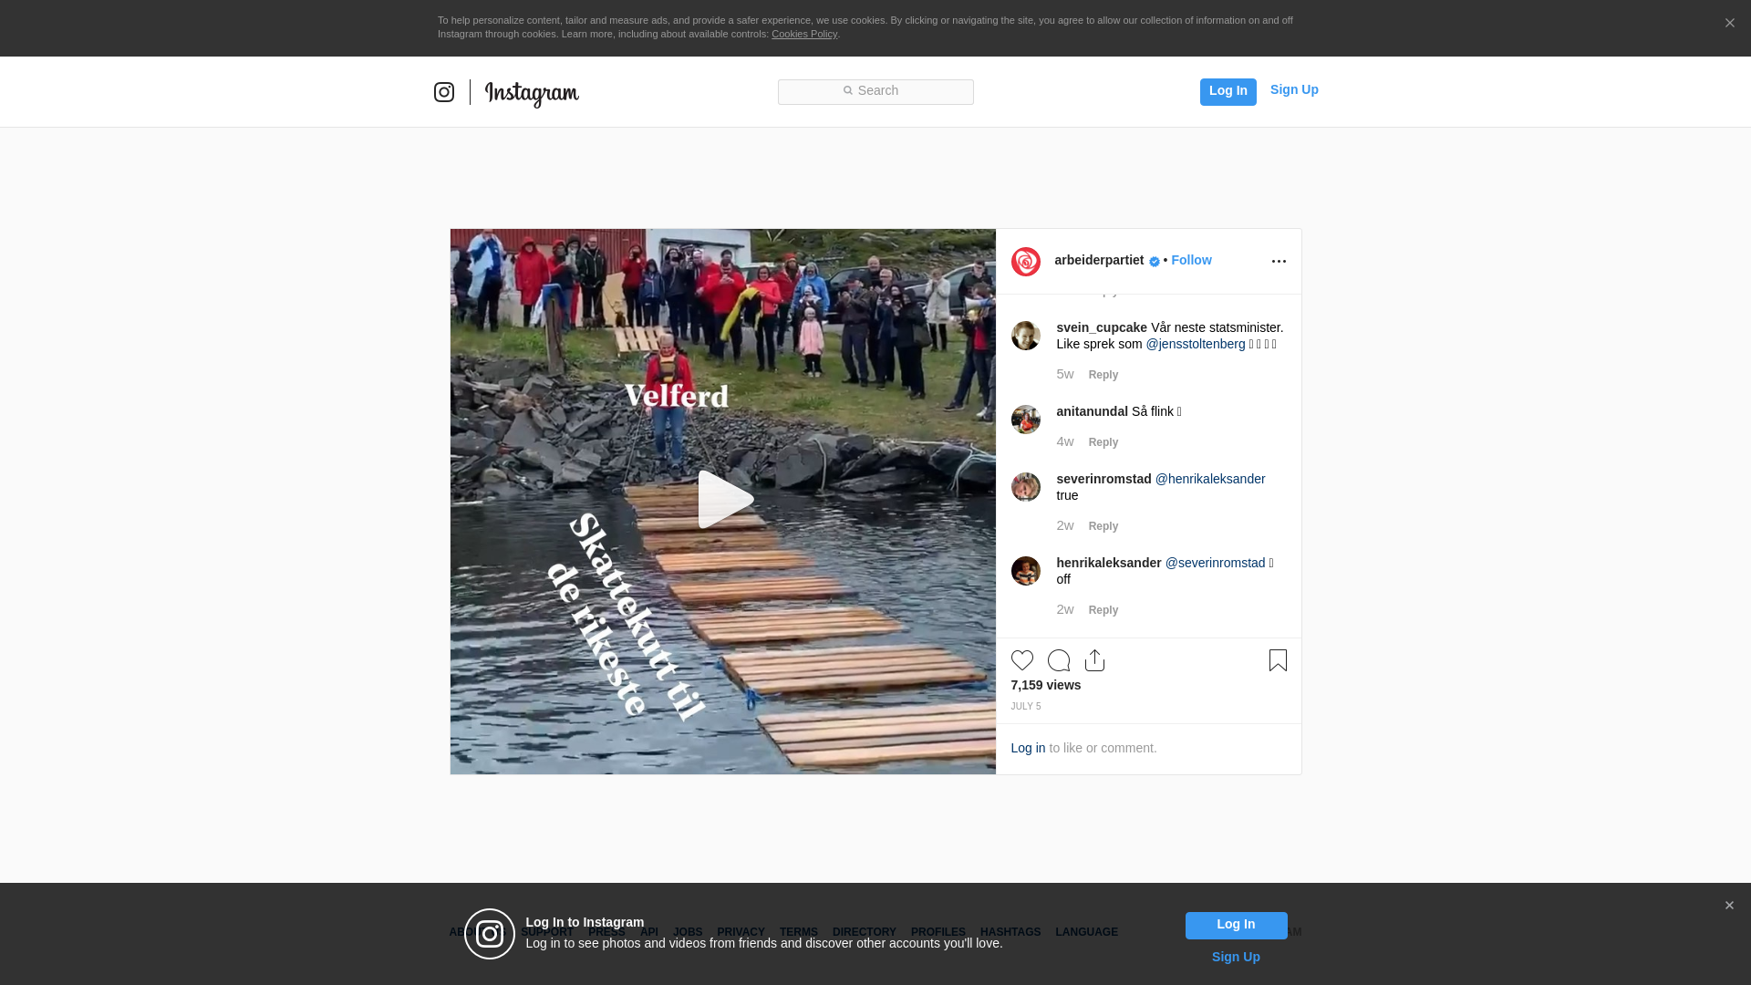The image size is (1751, 985).
Task: Click the Search input field
Action: point(875,91)
